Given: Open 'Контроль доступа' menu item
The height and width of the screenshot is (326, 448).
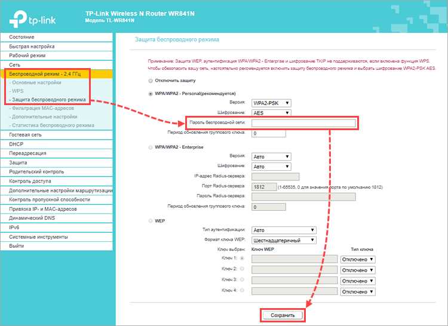Looking at the screenshot, I should [x=57, y=182].
